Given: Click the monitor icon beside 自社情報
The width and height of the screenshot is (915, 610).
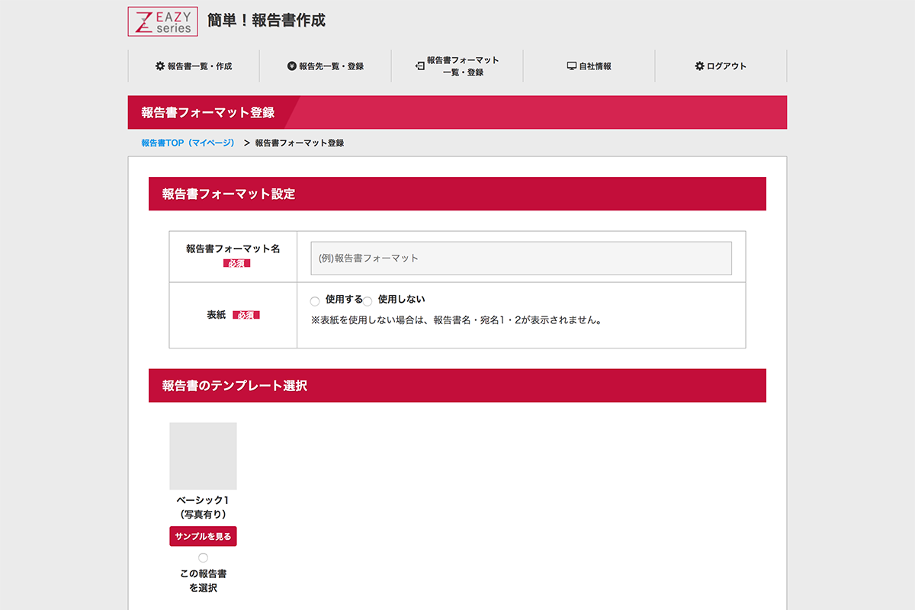Looking at the screenshot, I should [571, 66].
